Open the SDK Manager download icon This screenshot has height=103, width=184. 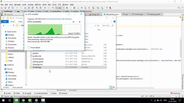click(x=102, y=8)
